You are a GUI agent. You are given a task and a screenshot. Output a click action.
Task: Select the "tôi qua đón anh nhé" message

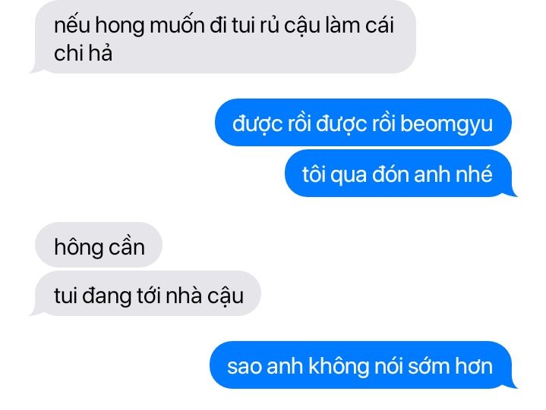[399, 173]
